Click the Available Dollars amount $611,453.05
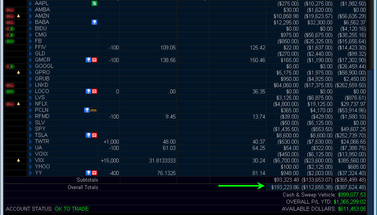 [x=352, y=209]
